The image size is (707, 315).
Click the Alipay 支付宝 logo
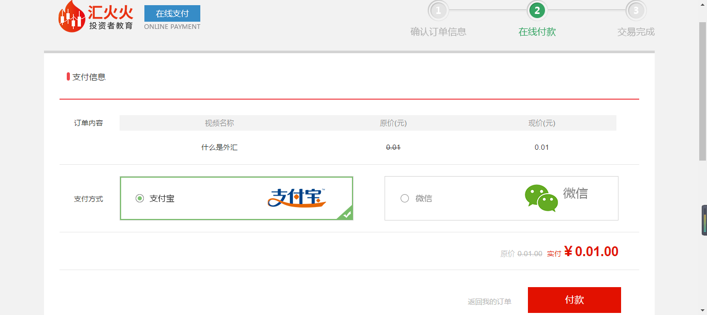[298, 198]
